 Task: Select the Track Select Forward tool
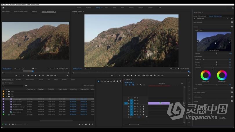[102, 81]
